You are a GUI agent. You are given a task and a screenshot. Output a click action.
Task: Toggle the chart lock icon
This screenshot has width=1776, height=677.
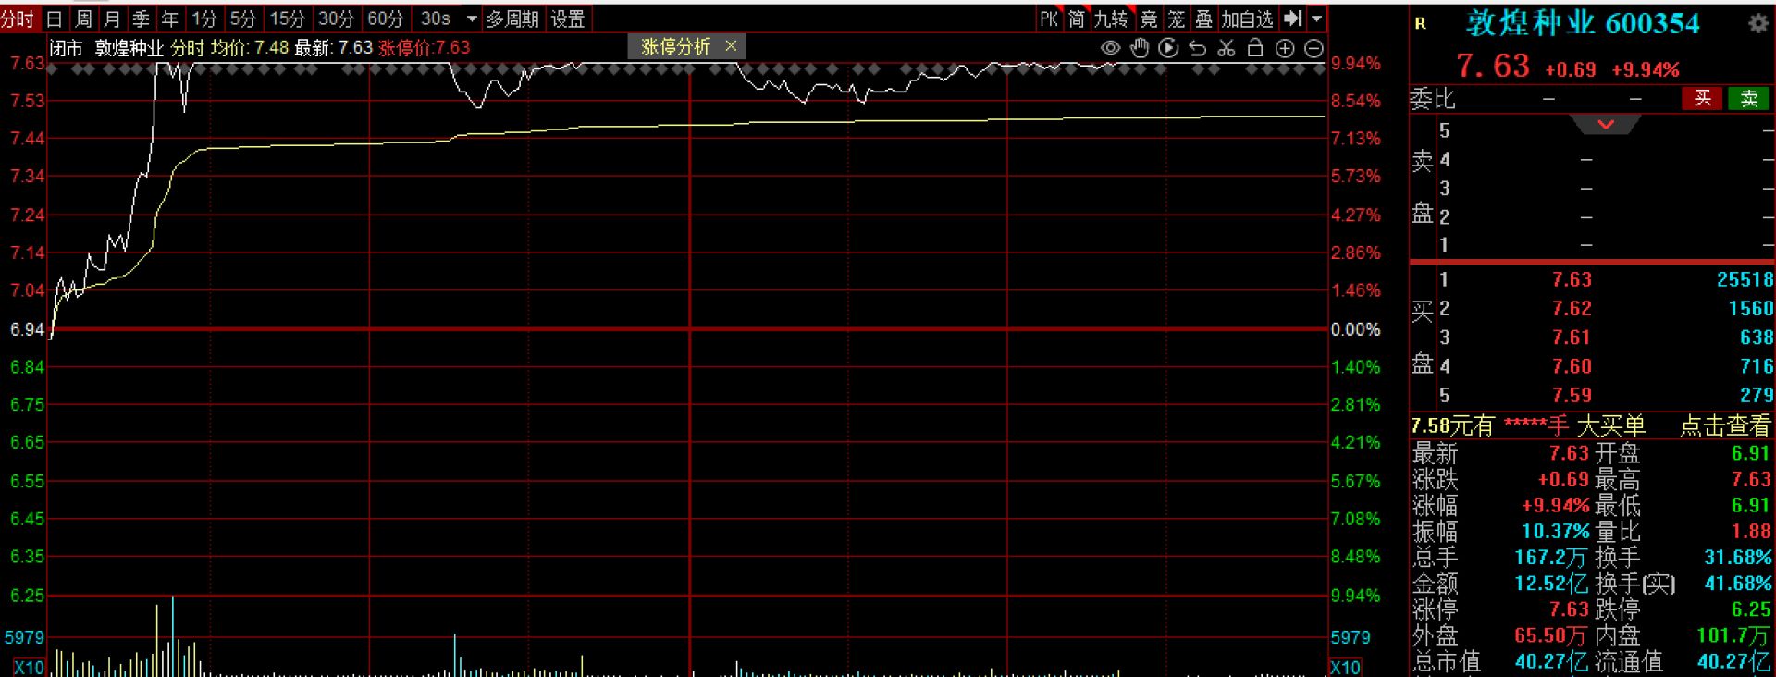click(1255, 48)
